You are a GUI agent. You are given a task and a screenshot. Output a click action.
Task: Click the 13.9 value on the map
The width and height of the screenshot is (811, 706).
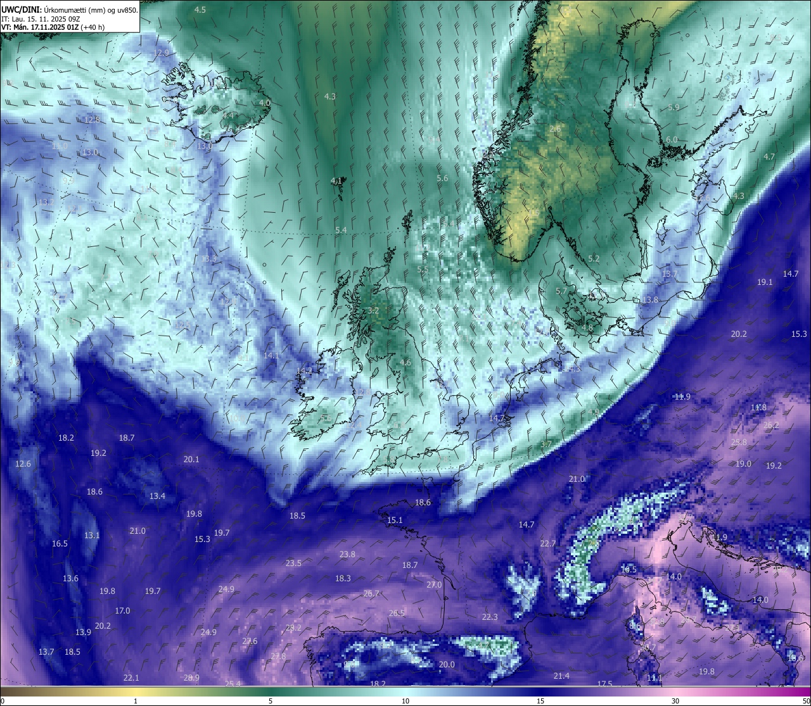coord(83,632)
